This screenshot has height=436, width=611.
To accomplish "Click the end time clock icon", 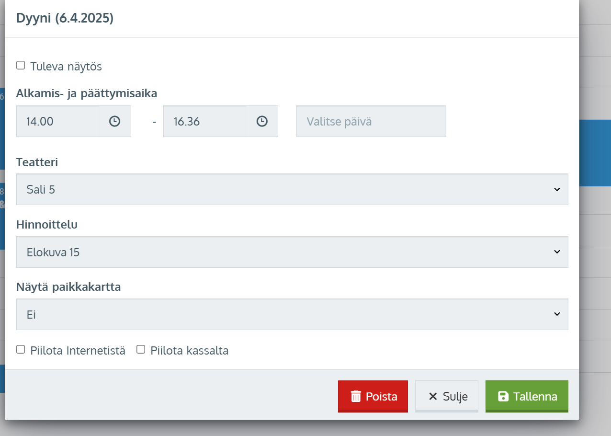I will pyautogui.click(x=262, y=121).
